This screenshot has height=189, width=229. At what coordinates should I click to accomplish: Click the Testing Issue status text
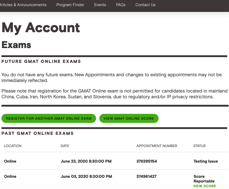206,161
